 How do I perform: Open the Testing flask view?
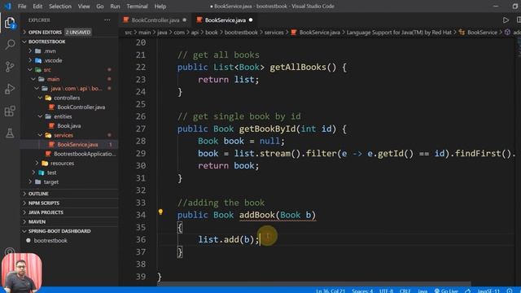(x=10, y=133)
